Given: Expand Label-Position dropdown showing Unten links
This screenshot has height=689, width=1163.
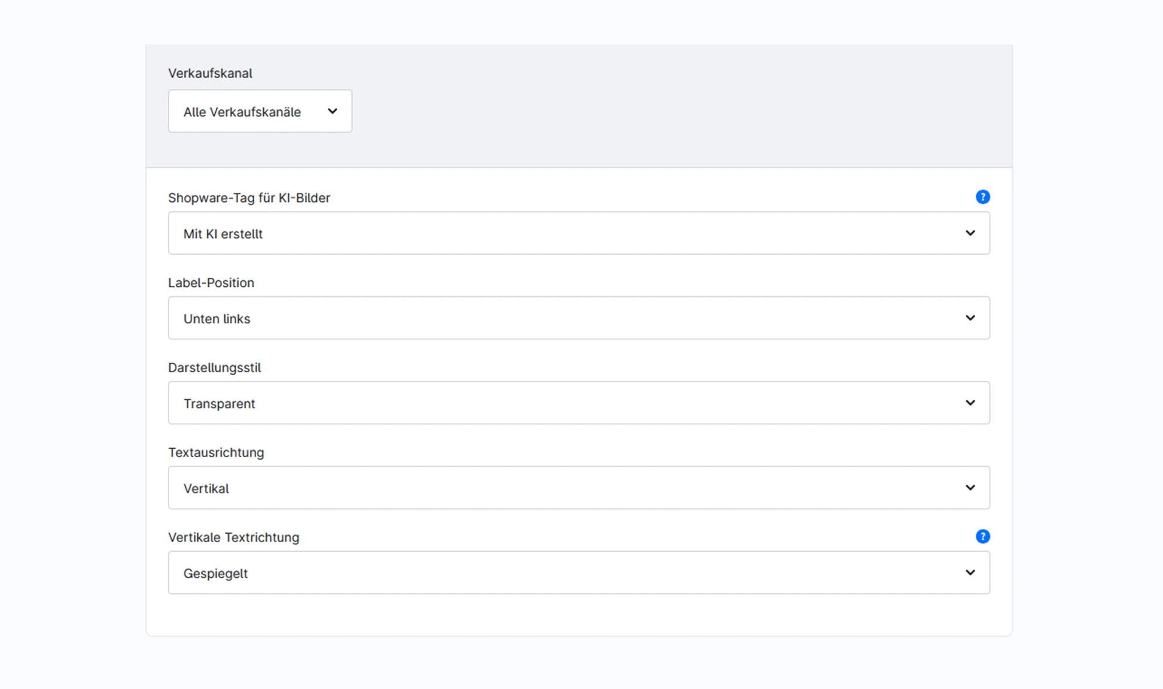Looking at the screenshot, I should (x=579, y=318).
